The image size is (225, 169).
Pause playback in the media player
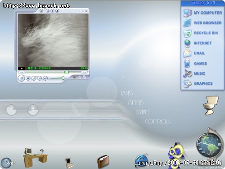(22, 78)
